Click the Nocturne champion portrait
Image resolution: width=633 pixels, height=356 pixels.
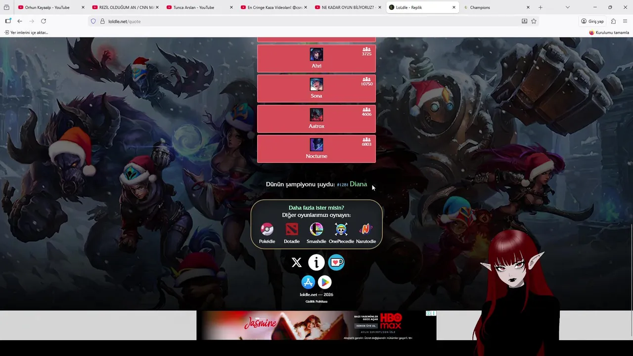click(x=316, y=145)
